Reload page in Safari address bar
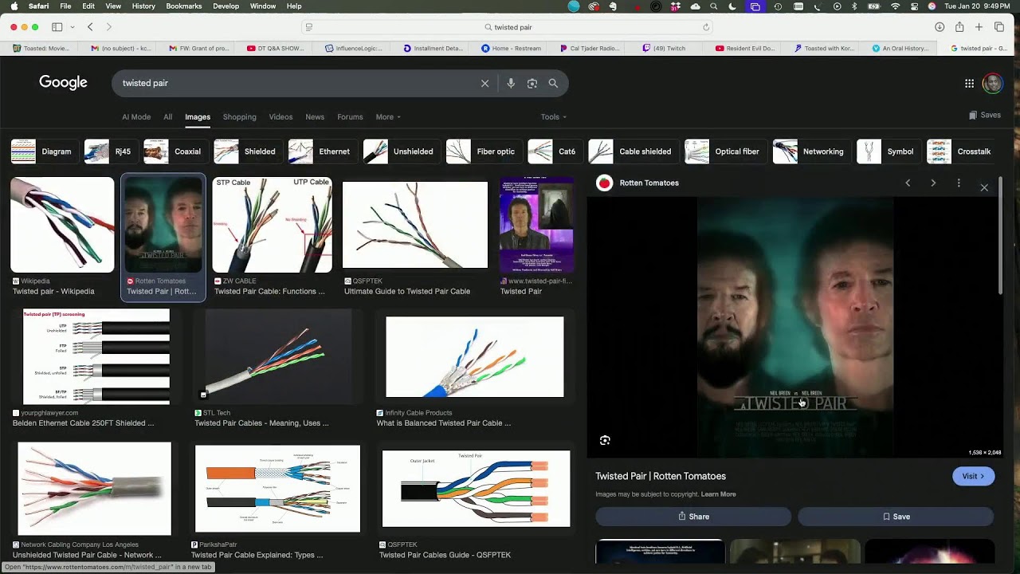Viewport: 1020px width, 574px height. (x=706, y=27)
